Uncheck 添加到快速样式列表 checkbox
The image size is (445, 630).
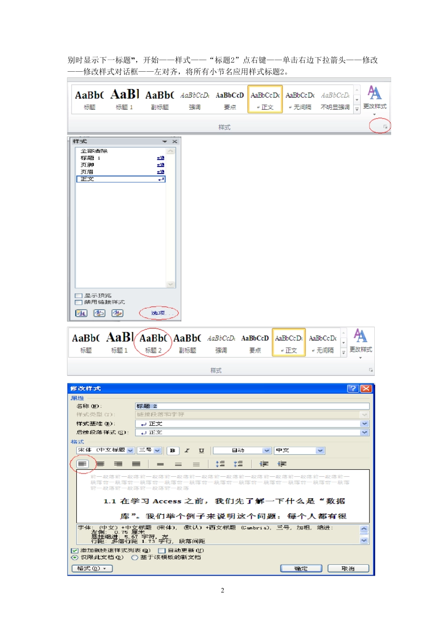(74, 551)
